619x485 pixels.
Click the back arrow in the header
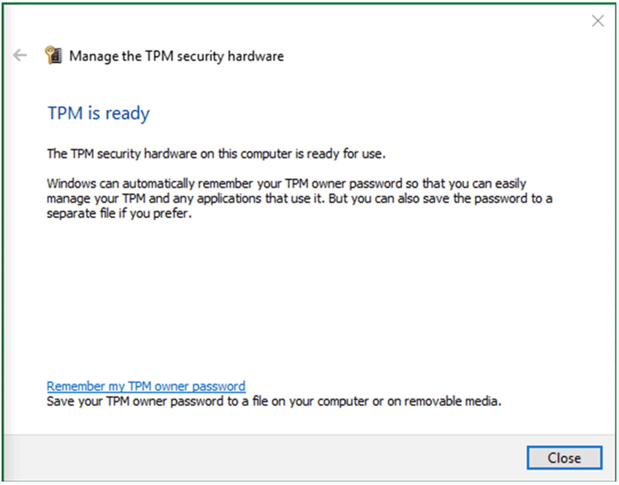click(20, 55)
